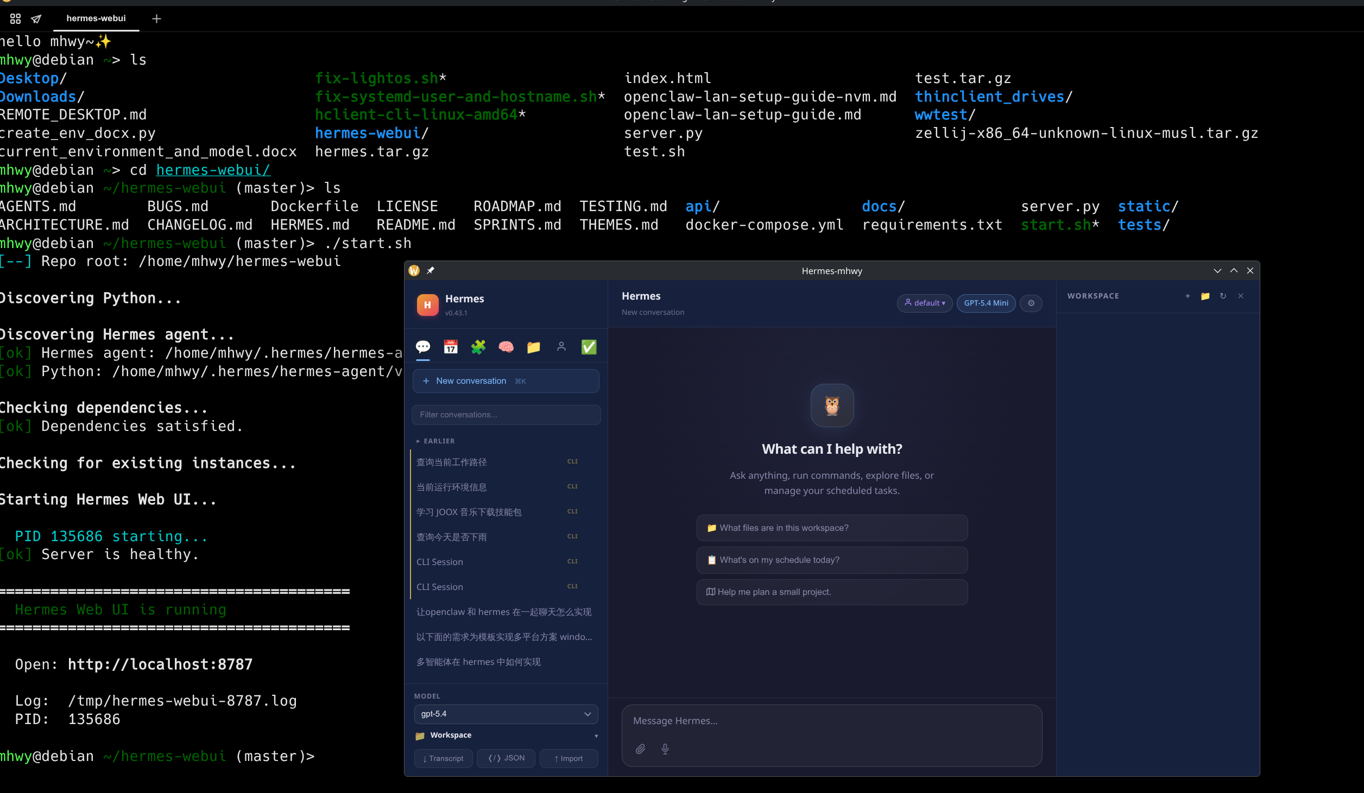
Task: Click the terminal grid layout icon
Action: click(x=15, y=18)
